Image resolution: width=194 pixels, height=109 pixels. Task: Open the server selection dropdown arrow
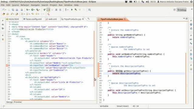click(x=68, y=10)
